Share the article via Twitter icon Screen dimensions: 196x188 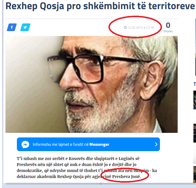click(x=25, y=27)
